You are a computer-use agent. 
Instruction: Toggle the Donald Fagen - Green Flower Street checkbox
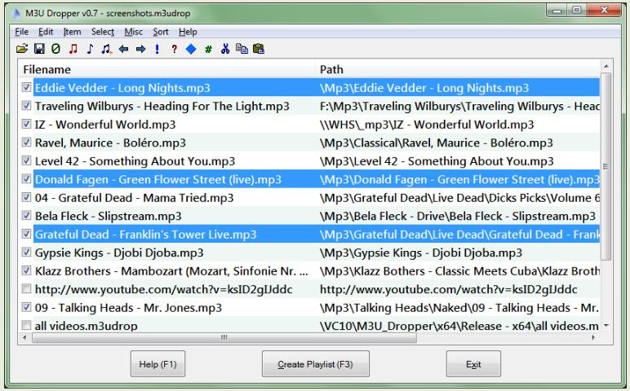coord(26,179)
